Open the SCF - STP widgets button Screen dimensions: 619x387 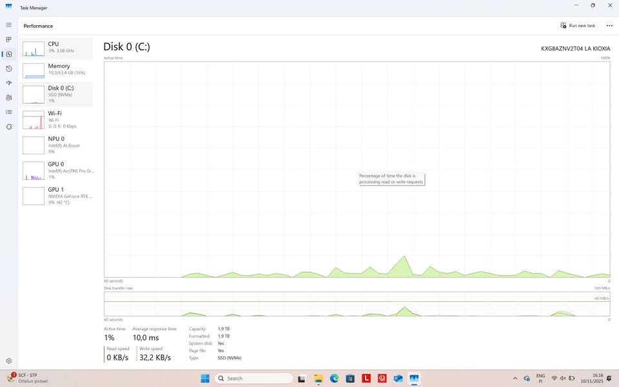(28, 379)
